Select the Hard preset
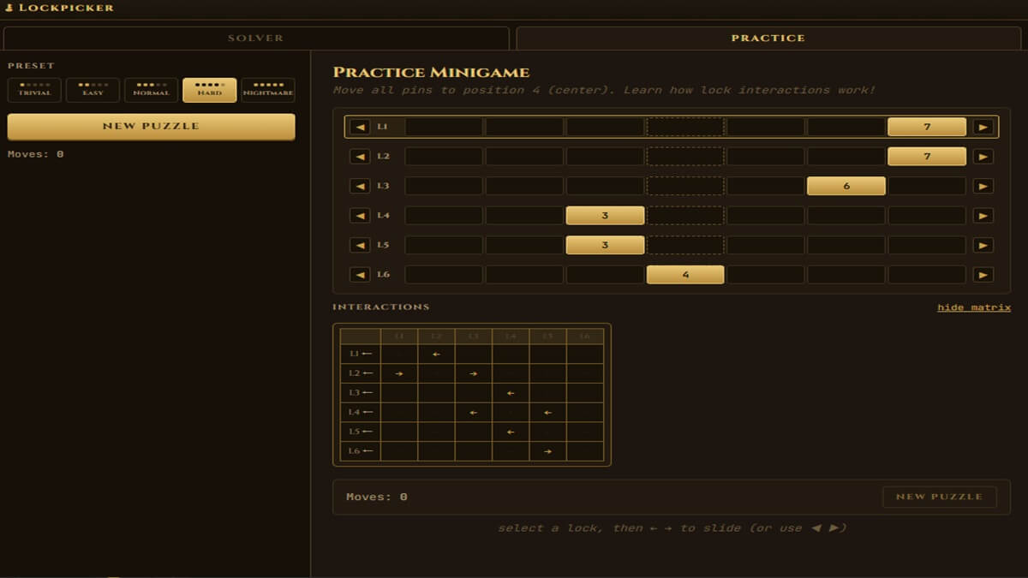The image size is (1028, 578). [209, 90]
